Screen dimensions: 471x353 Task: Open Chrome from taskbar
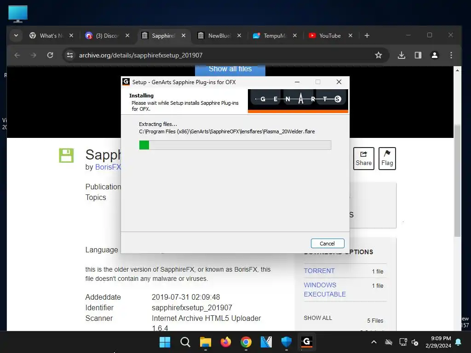(x=246, y=342)
